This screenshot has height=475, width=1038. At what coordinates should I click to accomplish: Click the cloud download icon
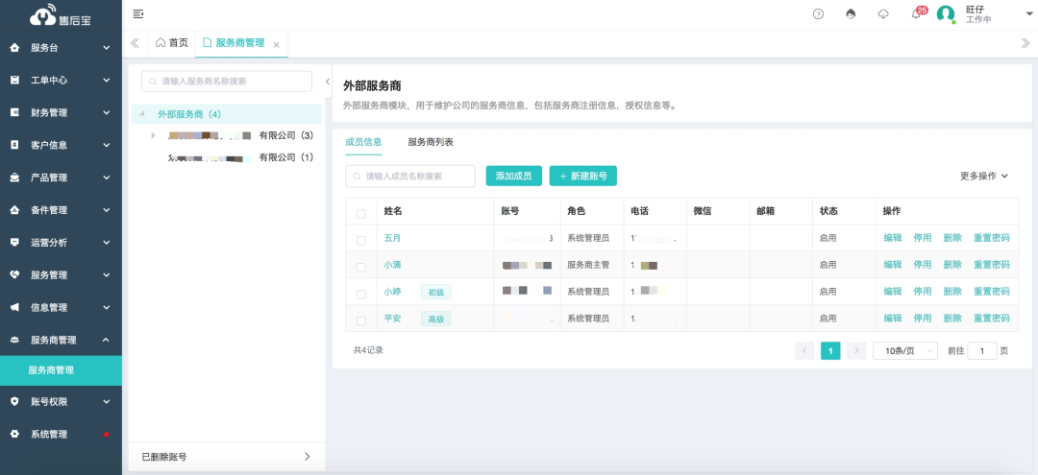[x=883, y=13]
